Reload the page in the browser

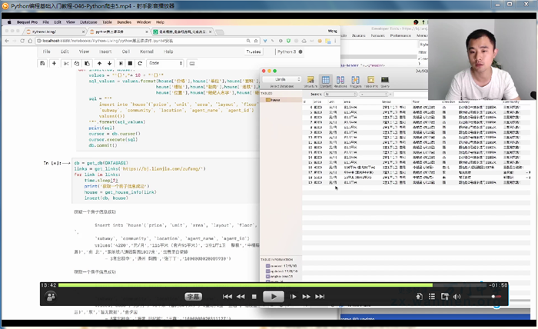(22, 41)
